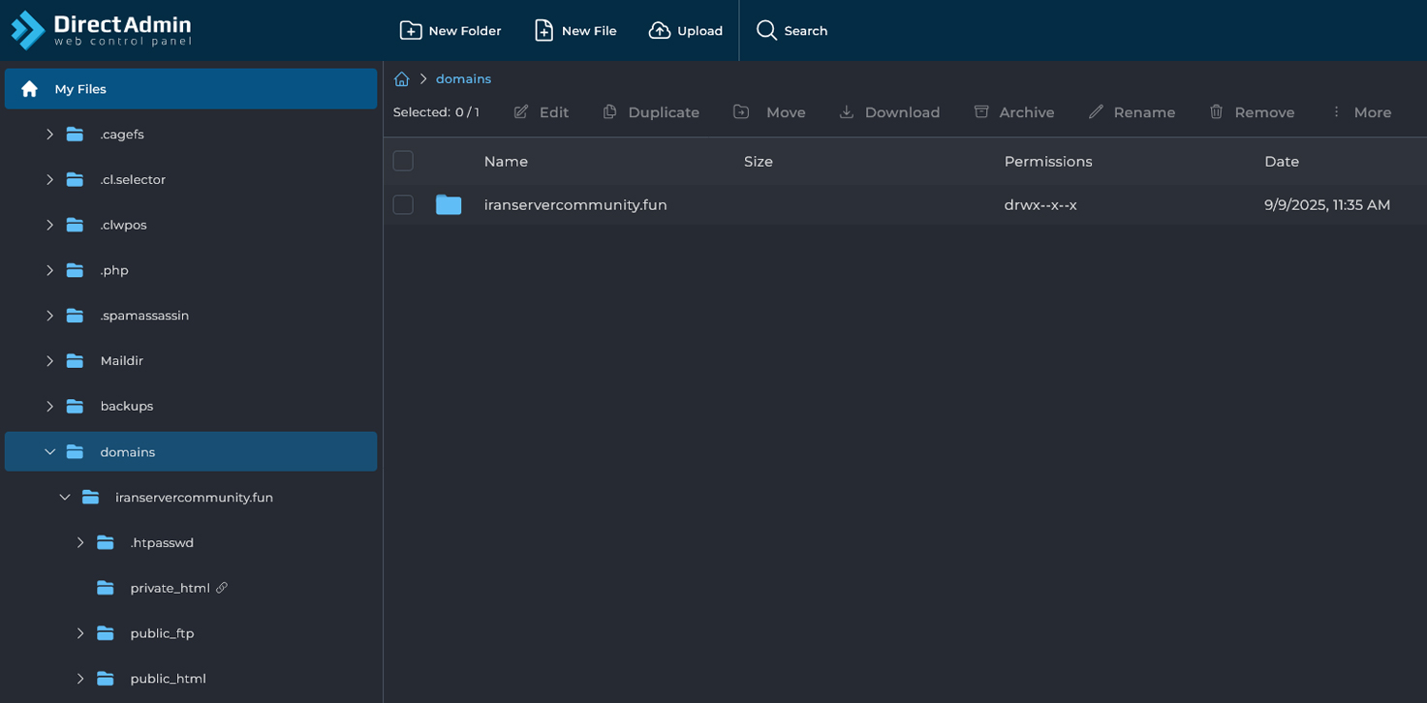1427x703 pixels.
Task: Expand the public_html folder
Action: point(80,679)
